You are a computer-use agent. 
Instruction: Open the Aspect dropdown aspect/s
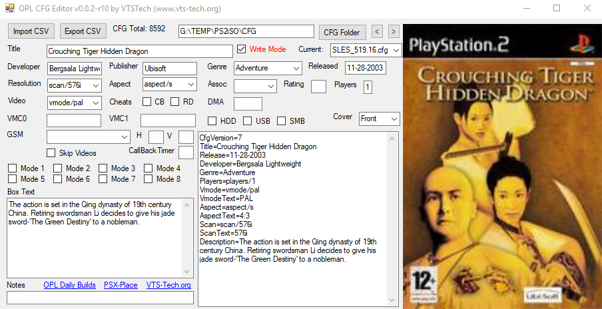point(169,84)
